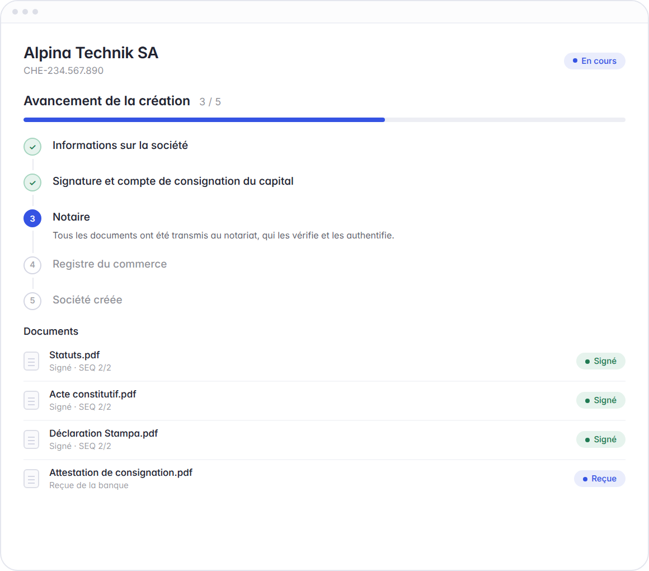Screen dimensions: 649x571
Task: Click the Reçue badge for Attestation de consignation
Action: coord(599,479)
